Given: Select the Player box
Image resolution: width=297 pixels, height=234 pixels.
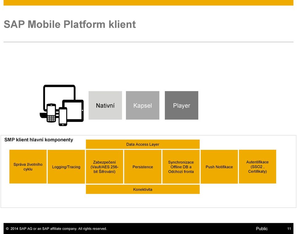Looking at the screenshot, I should pos(182,105).
